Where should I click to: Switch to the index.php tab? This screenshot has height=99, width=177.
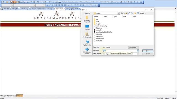click(x=15, y=9)
